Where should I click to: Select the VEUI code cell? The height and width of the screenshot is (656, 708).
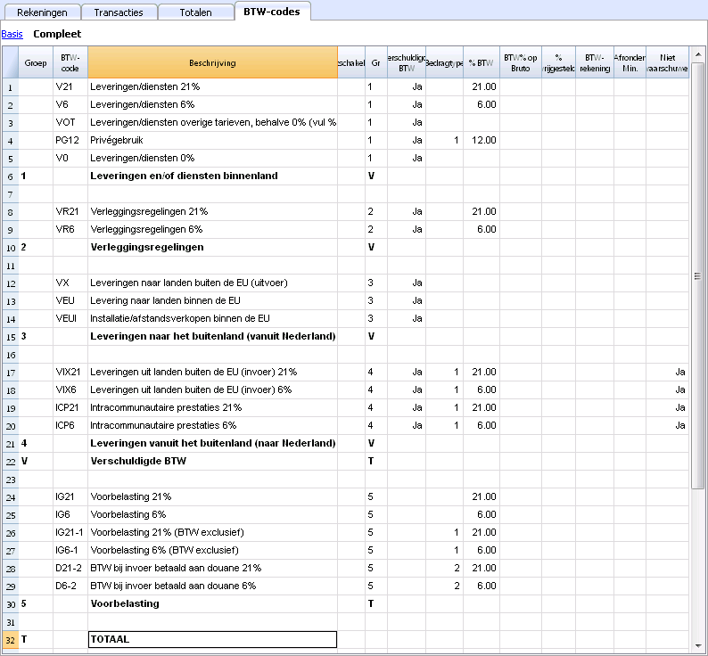point(70,318)
